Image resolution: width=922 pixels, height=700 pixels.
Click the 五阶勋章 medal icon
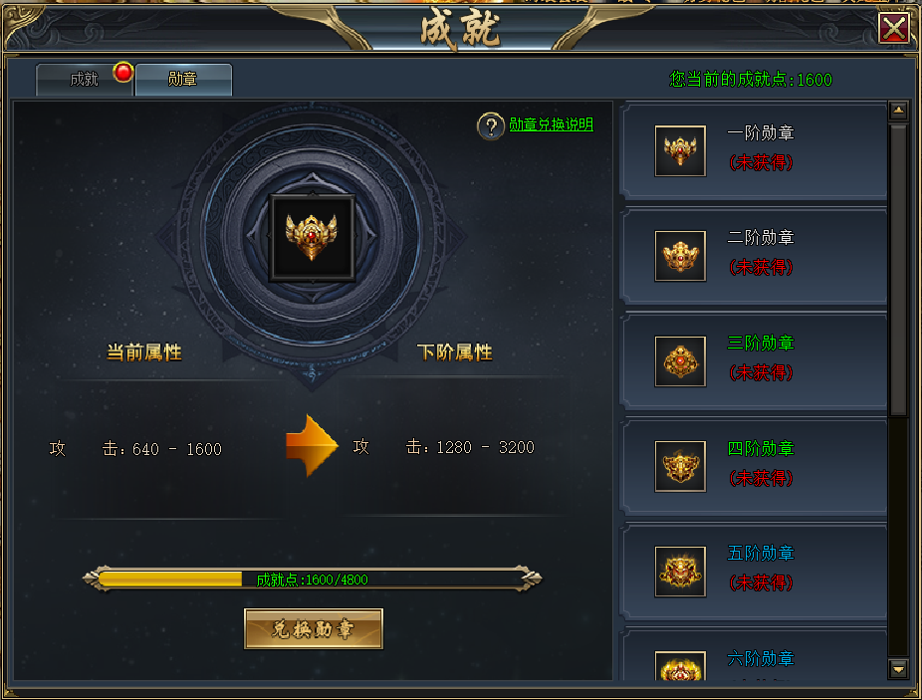pyautogui.click(x=680, y=572)
